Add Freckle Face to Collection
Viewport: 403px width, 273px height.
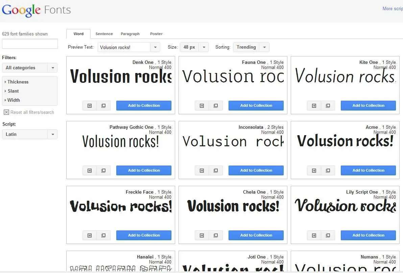point(144,235)
